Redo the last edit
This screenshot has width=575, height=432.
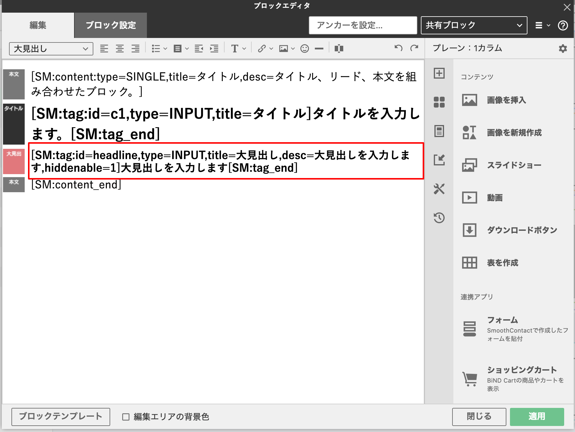coord(415,48)
